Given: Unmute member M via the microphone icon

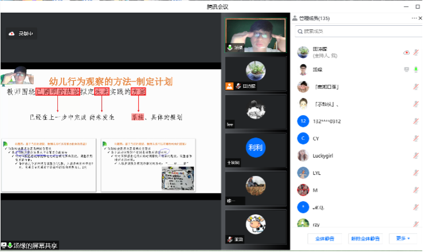Looking at the screenshot, I should pyautogui.click(x=416, y=190).
